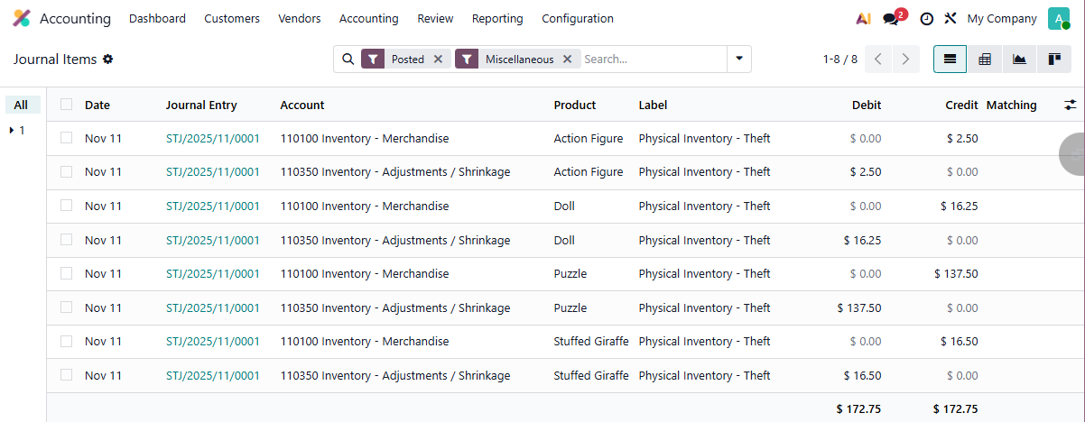Image resolution: width=1085 pixels, height=422 pixels.
Task: Switch to pivot table view
Action: (x=985, y=60)
